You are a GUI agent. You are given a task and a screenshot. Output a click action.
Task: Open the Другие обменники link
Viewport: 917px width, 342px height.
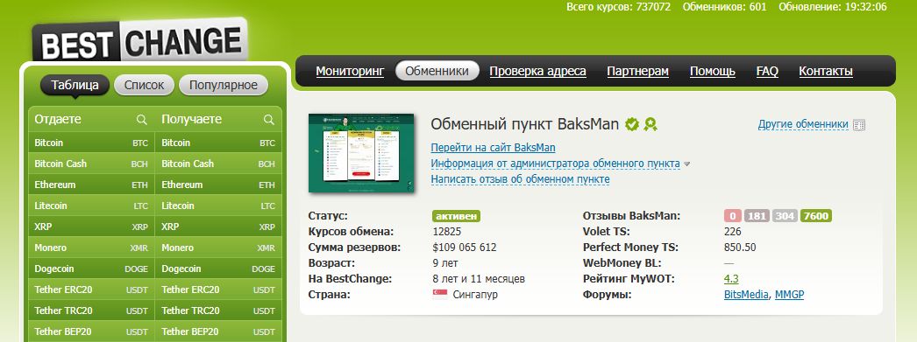803,124
